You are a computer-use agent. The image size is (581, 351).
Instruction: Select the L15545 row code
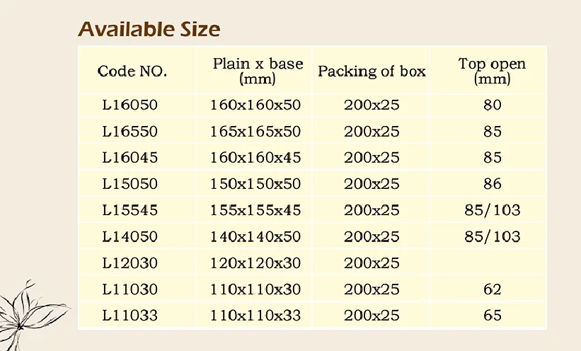[130, 210]
